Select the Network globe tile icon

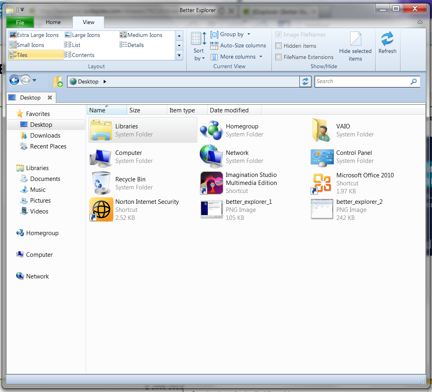tap(211, 156)
